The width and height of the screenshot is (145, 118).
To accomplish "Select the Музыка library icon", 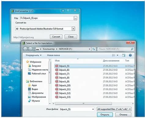I will coord(29,101).
